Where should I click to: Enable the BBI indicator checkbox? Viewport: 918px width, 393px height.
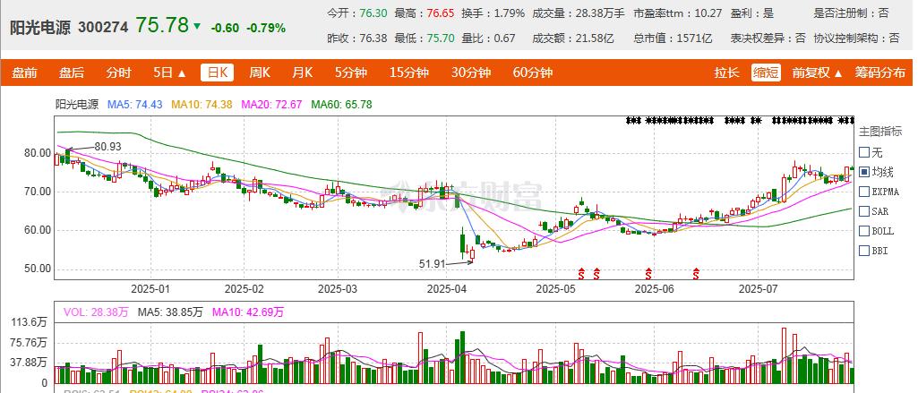pyautogui.click(x=864, y=251)
